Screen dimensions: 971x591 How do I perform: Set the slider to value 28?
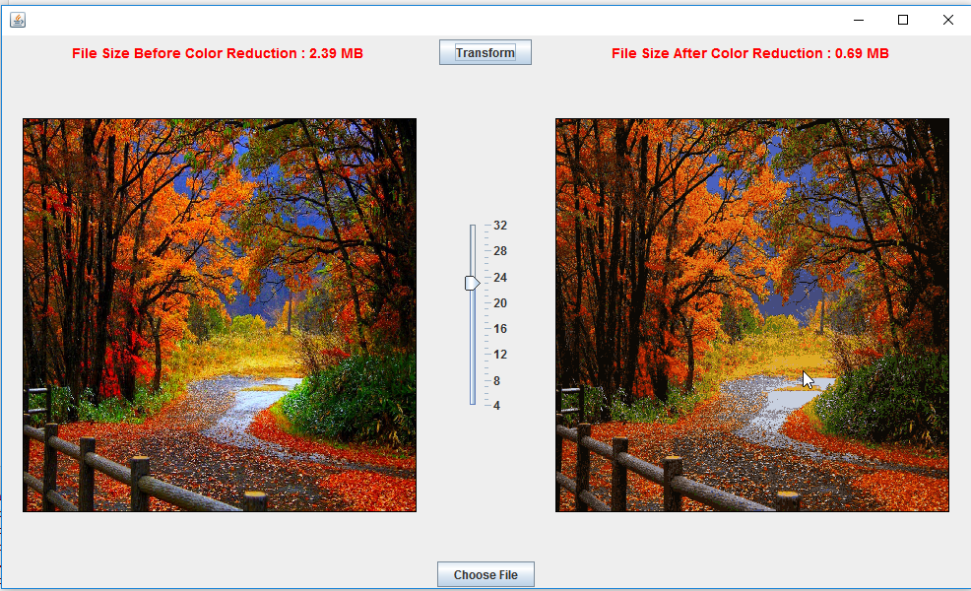tap(472, 251)
